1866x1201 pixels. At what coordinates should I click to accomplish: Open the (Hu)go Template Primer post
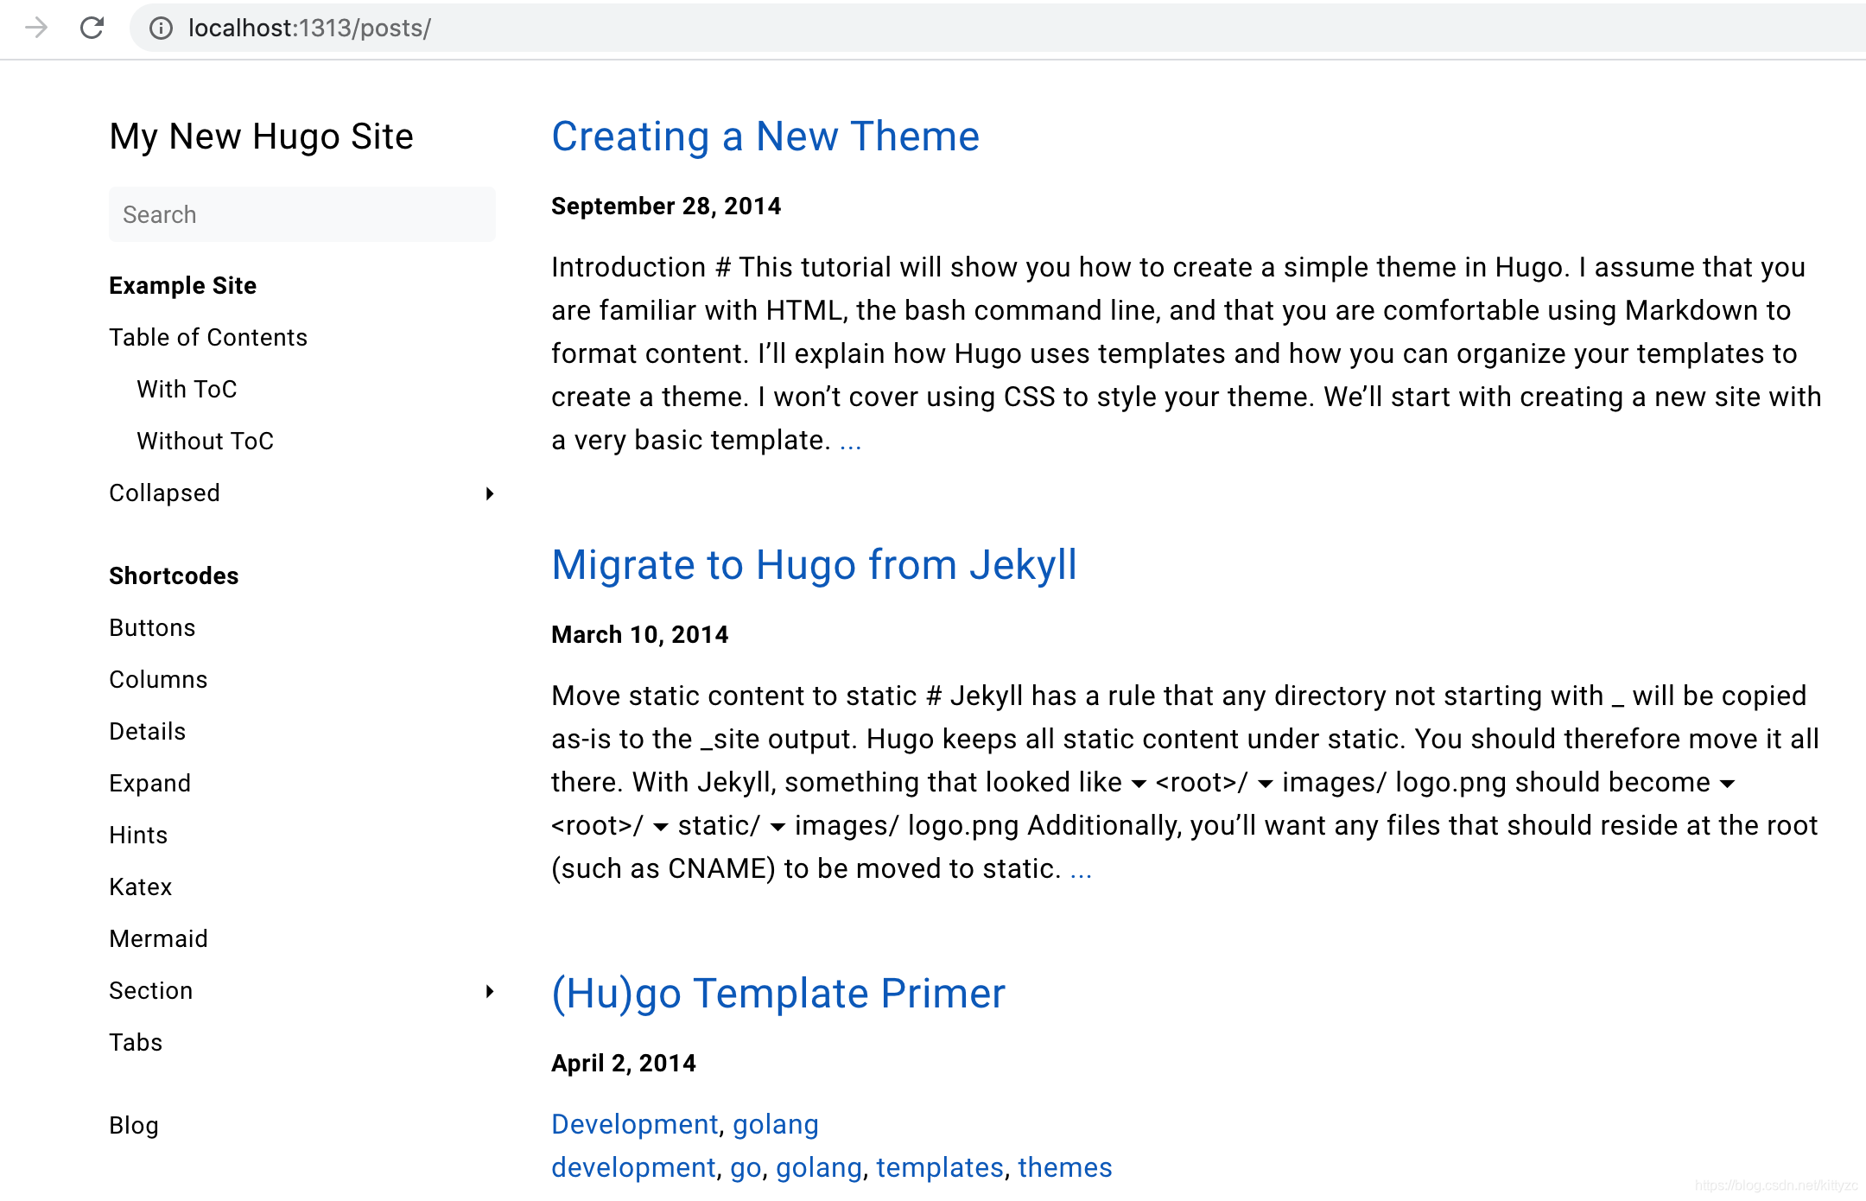tap(778, 994)
